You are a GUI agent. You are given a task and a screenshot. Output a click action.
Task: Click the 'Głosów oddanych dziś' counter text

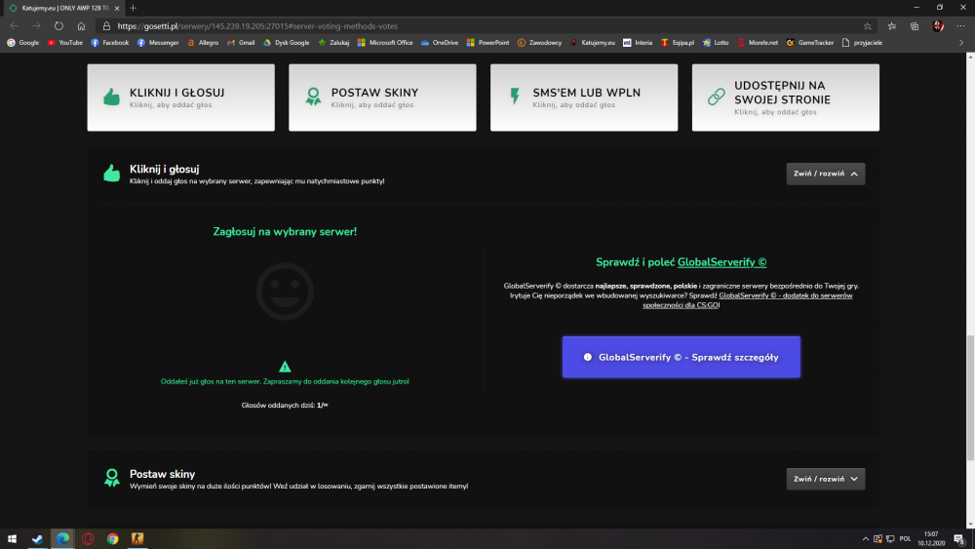pos(285,406)
